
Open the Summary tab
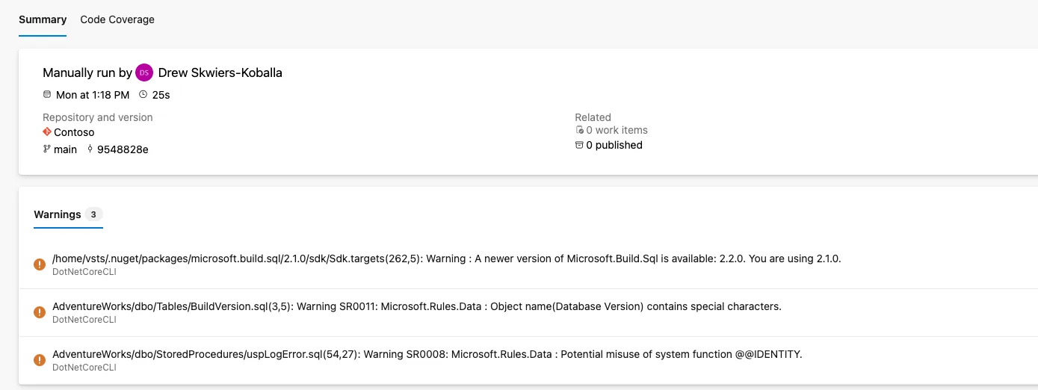click(x=43, y=19)
